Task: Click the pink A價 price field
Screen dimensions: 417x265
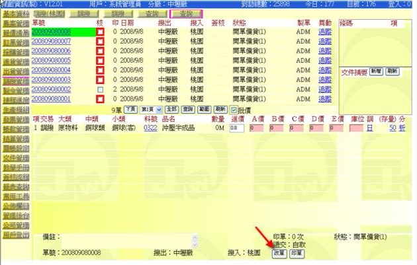Action: click(258, 128)
